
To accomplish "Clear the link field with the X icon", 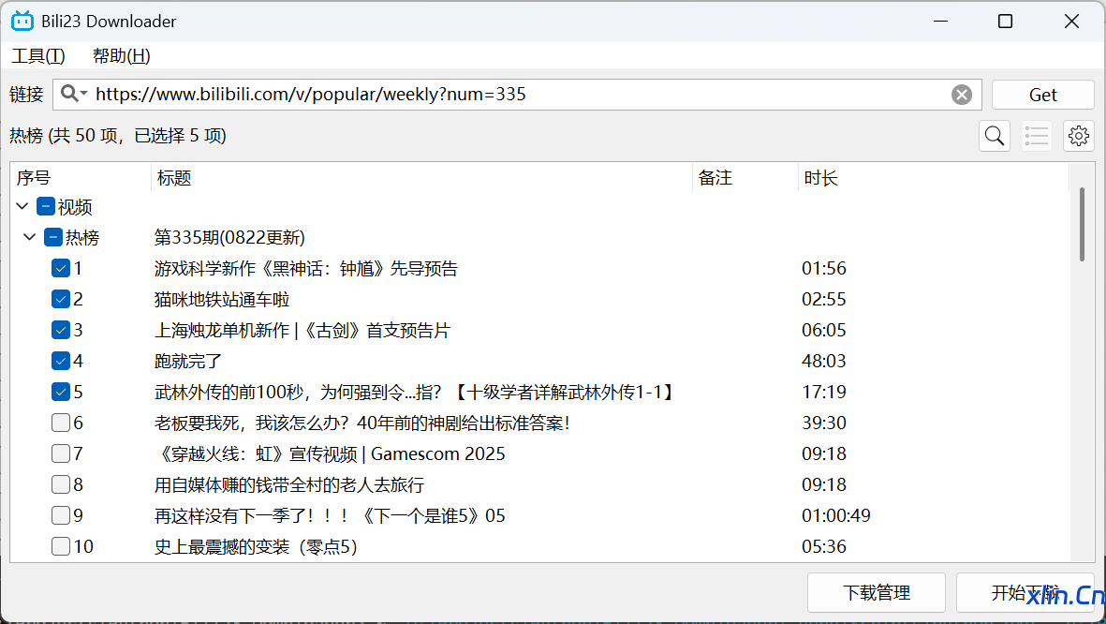I will coord(962,95).
